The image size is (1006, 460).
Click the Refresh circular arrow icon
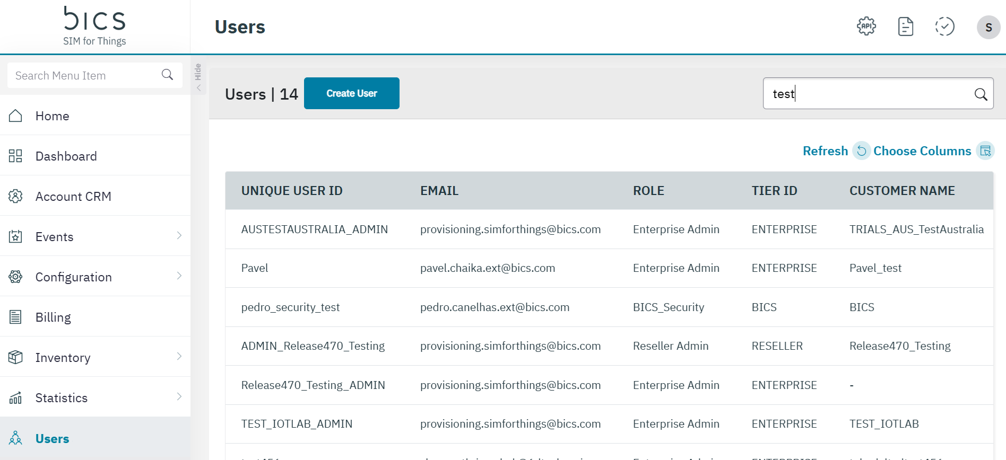[861, 151]
